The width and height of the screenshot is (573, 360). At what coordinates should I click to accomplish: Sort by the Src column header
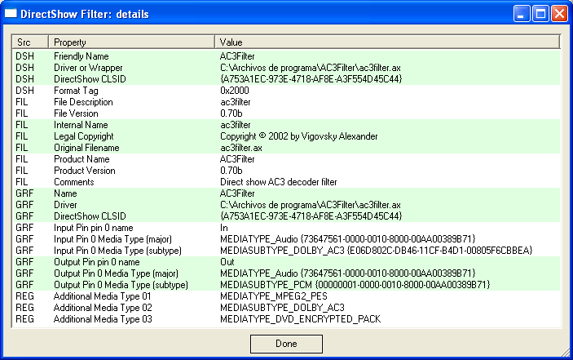pyautogui.click(x=30, y=42)
